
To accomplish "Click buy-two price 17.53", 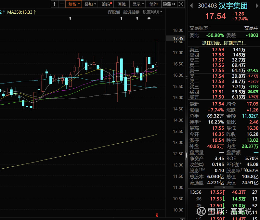I will 218,81.
